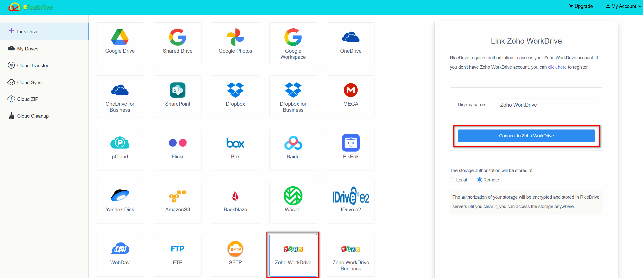The image size is (643, 278).
Task: Follow the 'click here' register link
Action: (x=557, y=67)
